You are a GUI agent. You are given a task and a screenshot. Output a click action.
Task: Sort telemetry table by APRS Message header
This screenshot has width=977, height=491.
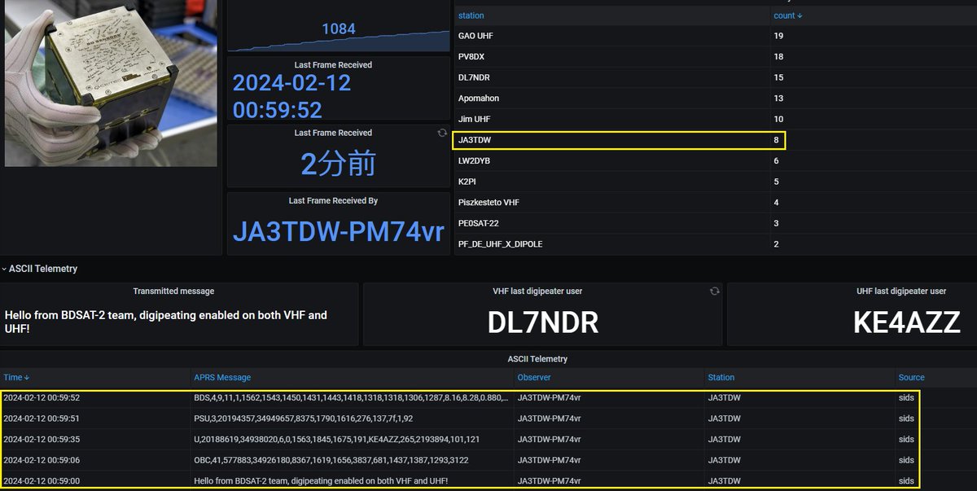(222, 378)
